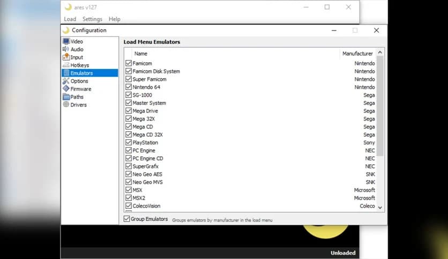Click the Firmware chip icon

click(66, 89)
